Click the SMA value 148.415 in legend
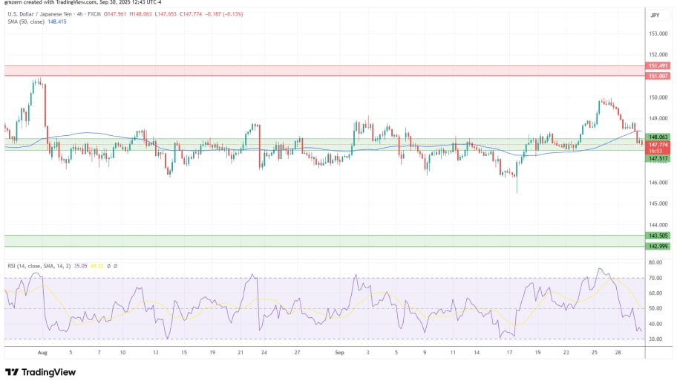 click(57, 22)
